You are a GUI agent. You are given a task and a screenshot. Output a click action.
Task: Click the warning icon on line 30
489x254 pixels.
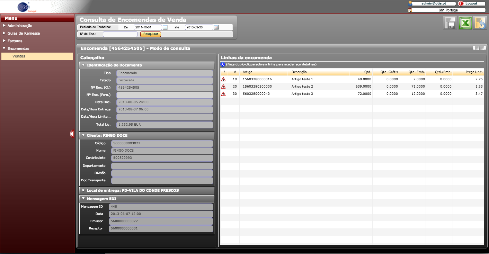[223, 94]
